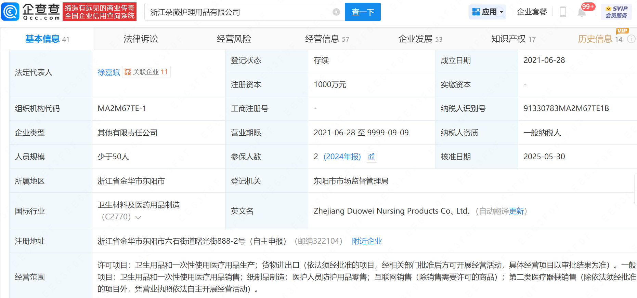
Task: Open legal representative 徐嘉斌 profile link
Action: click(109, 72)
